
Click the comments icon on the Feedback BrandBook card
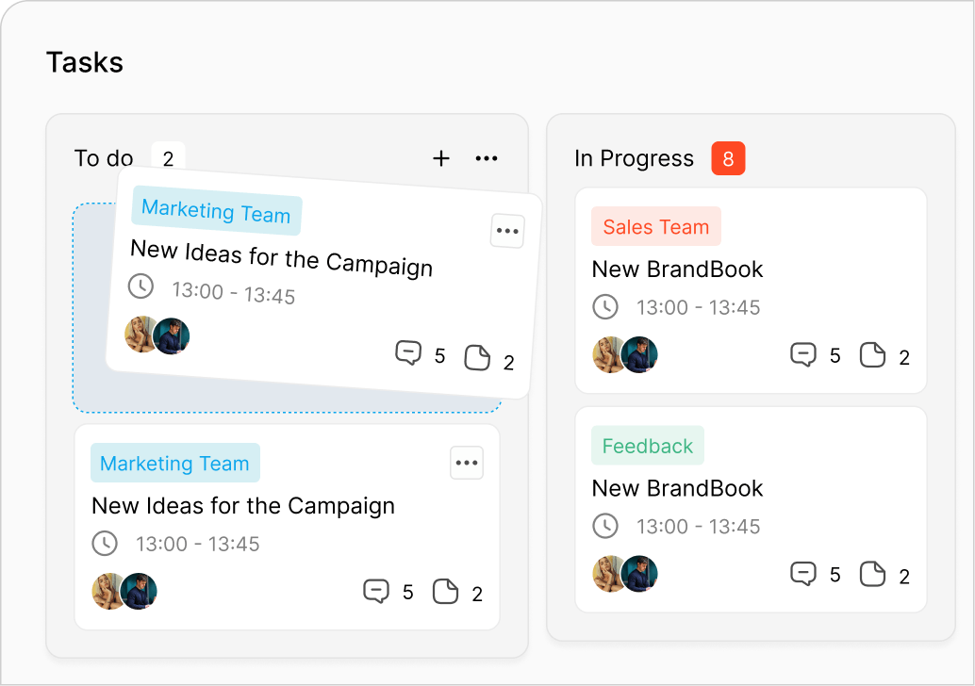pos(802,573)
